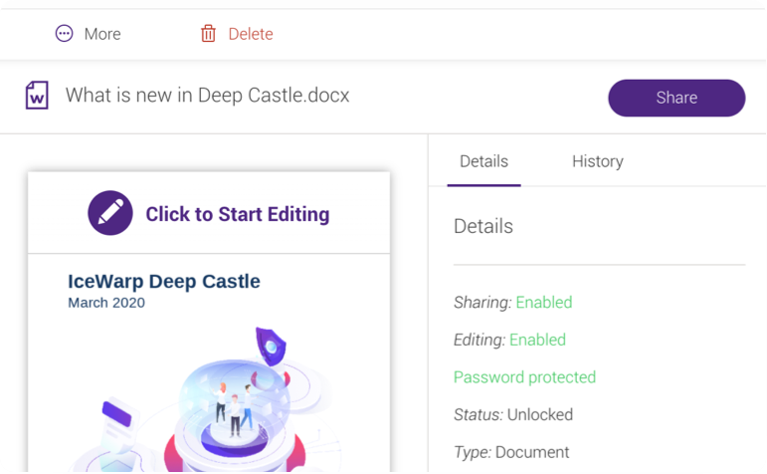Select the file name What is new in Deep Castle.docx

pos(207,95)
